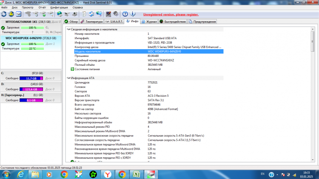
Task: Click the globe with monitors network icon
Action: click(x=99, y=14)
